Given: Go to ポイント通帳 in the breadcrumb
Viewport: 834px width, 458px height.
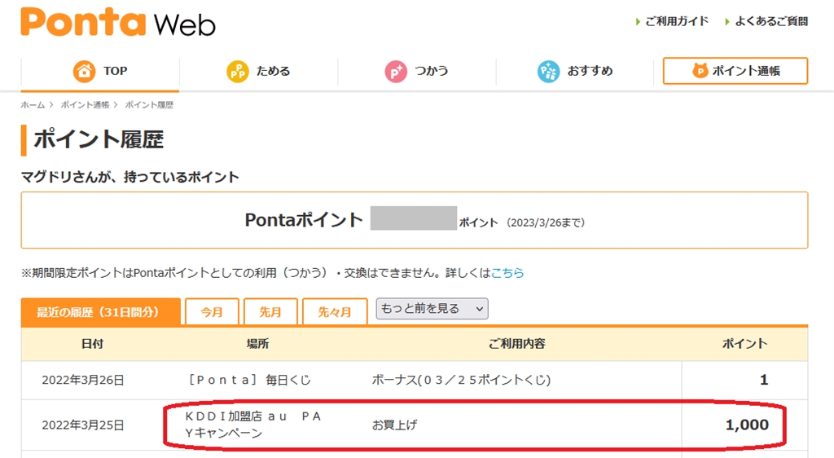Looking at the screenshot, I should (x=85, y=105).
